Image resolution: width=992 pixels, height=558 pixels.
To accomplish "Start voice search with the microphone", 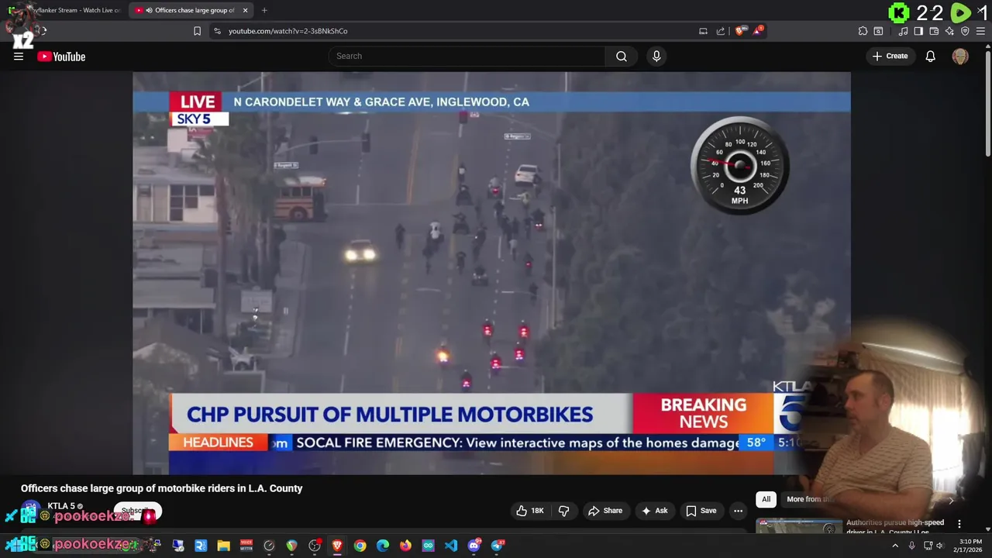I will tap(656, 56).
